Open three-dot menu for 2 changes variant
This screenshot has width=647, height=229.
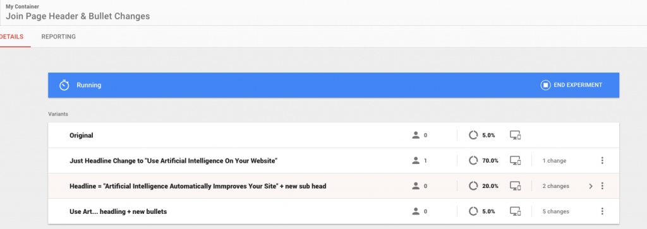pyautogui.click(x=602, y=186)
